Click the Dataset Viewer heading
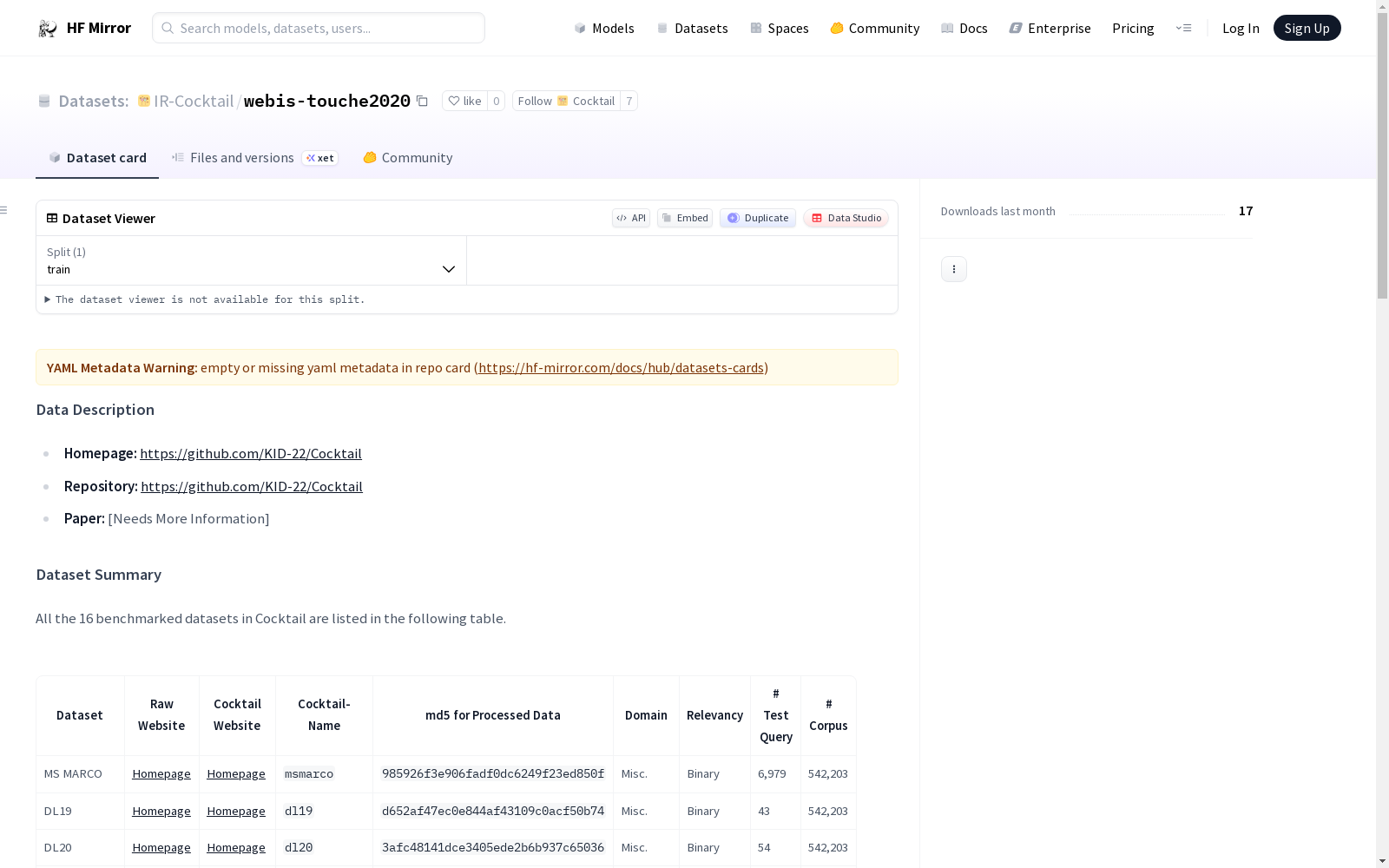The height and width of the screenshot is (868, 1389). coord(109,218)
